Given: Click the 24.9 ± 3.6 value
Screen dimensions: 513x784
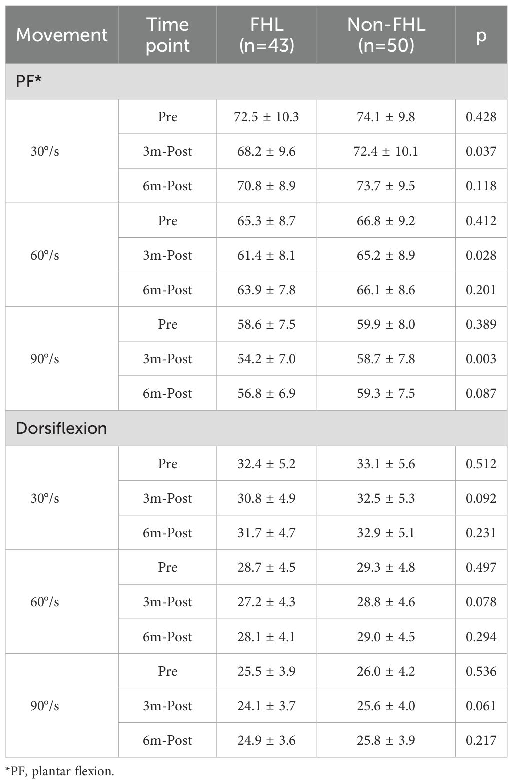Looking at the screenshot, I should tap(266, 740).
